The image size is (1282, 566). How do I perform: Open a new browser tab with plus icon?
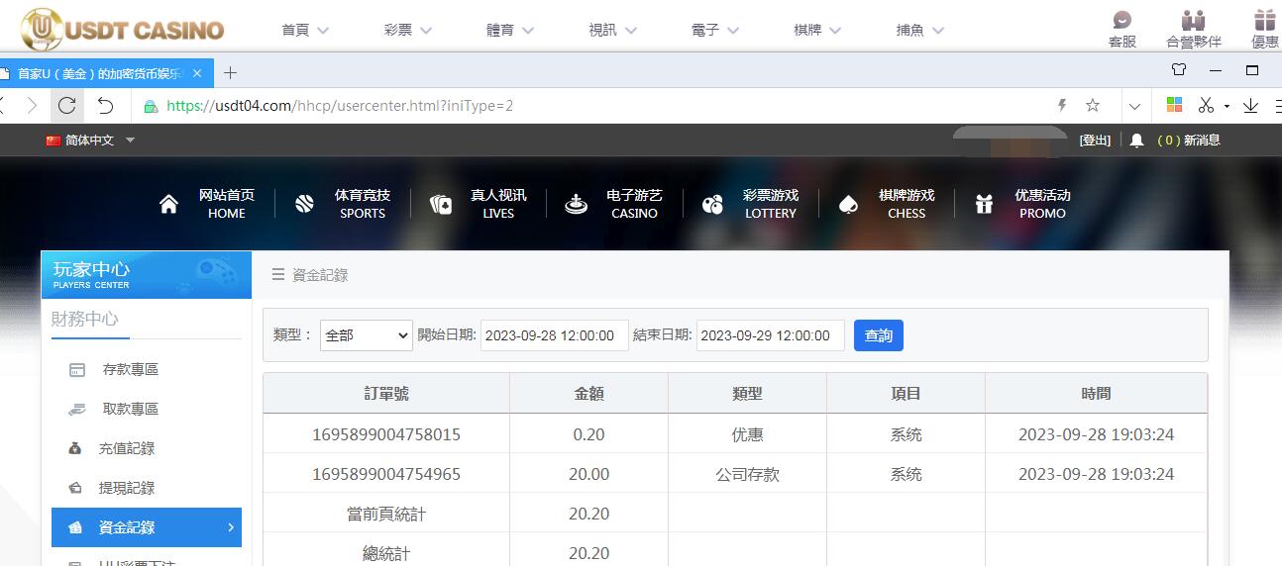pyautogui.click(x=231, y=73)
